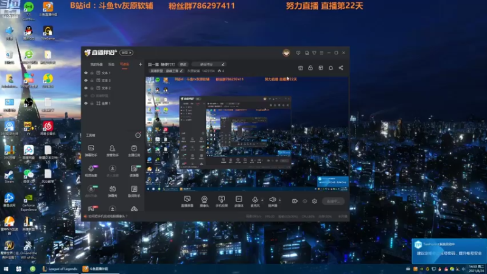
Task: Mute the 麦克风 microphone
Action: 255,202
